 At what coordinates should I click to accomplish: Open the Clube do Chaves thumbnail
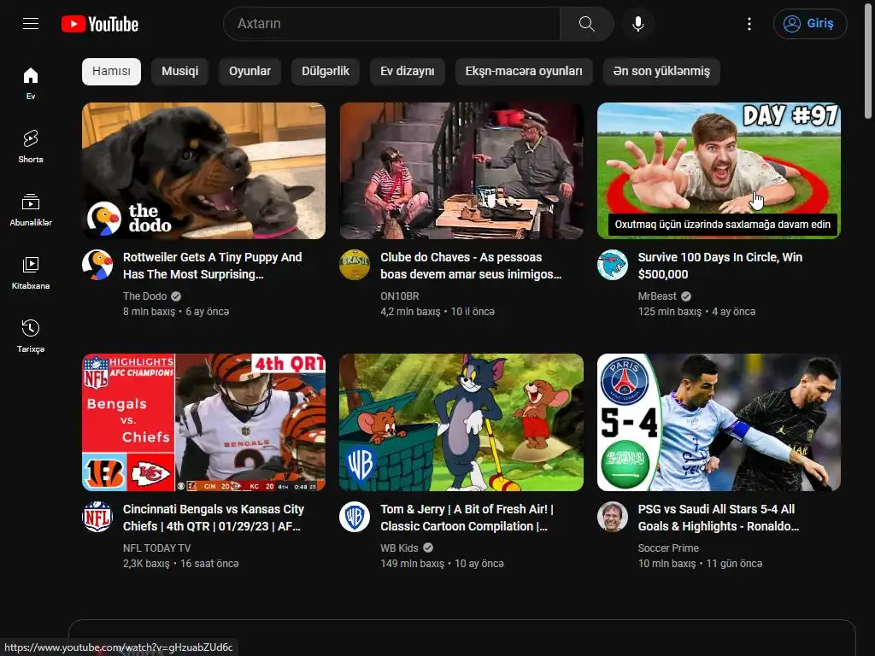[461, 171]
